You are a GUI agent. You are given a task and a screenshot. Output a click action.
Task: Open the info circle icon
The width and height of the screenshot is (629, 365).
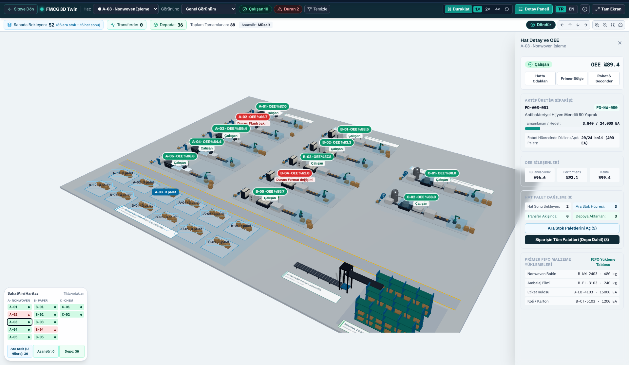(585, 9)
